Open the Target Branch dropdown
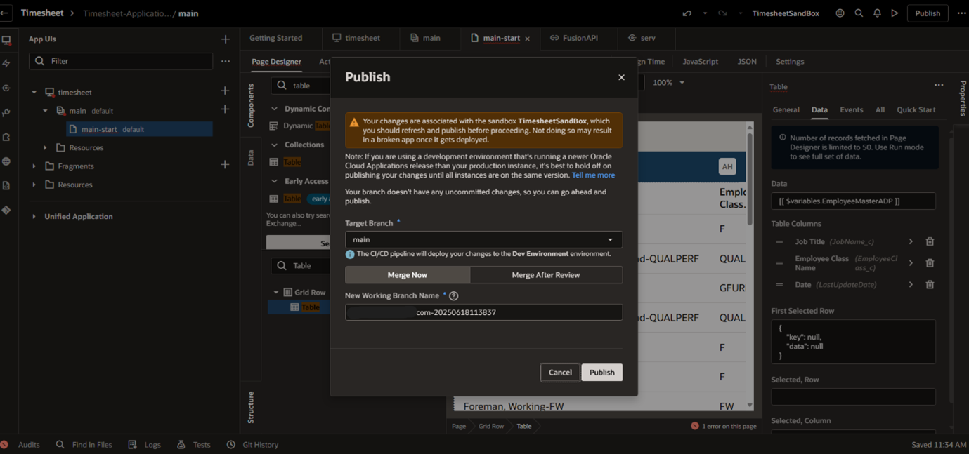 (483, 240)
